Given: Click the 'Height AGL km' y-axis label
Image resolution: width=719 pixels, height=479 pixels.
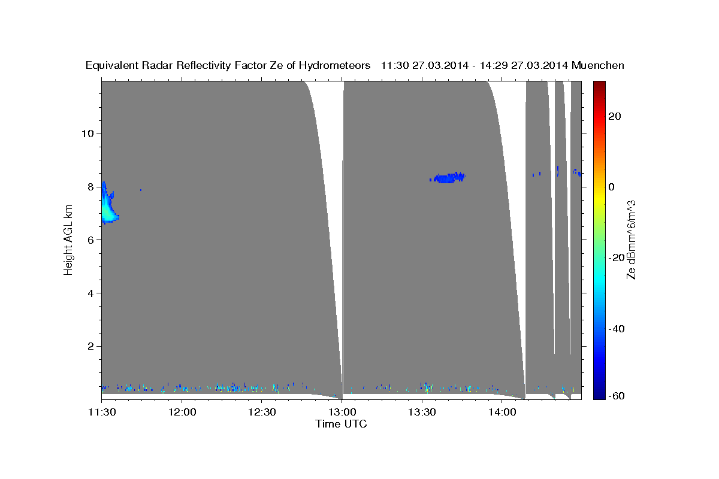Looking at the screenshot, I should tap(69, 239).
